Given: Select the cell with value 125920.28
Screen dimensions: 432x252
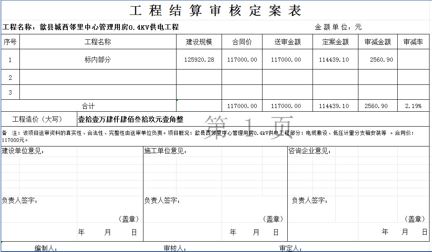Looking at the screenshot, I should point(199,60).
